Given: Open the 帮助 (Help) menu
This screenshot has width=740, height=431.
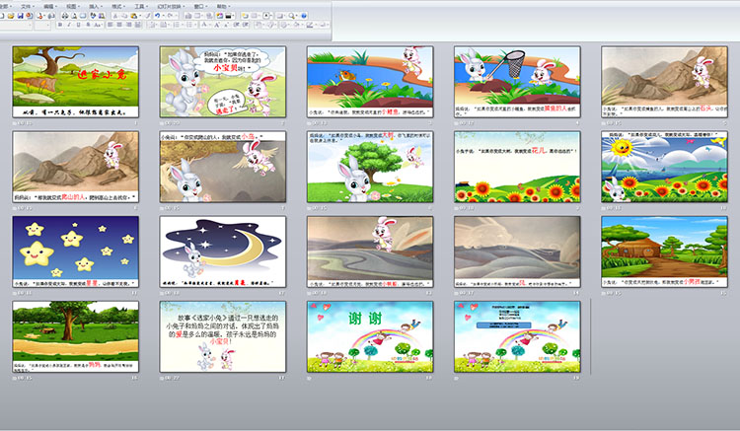Looking at the screenshot, I should click(221, 7).
